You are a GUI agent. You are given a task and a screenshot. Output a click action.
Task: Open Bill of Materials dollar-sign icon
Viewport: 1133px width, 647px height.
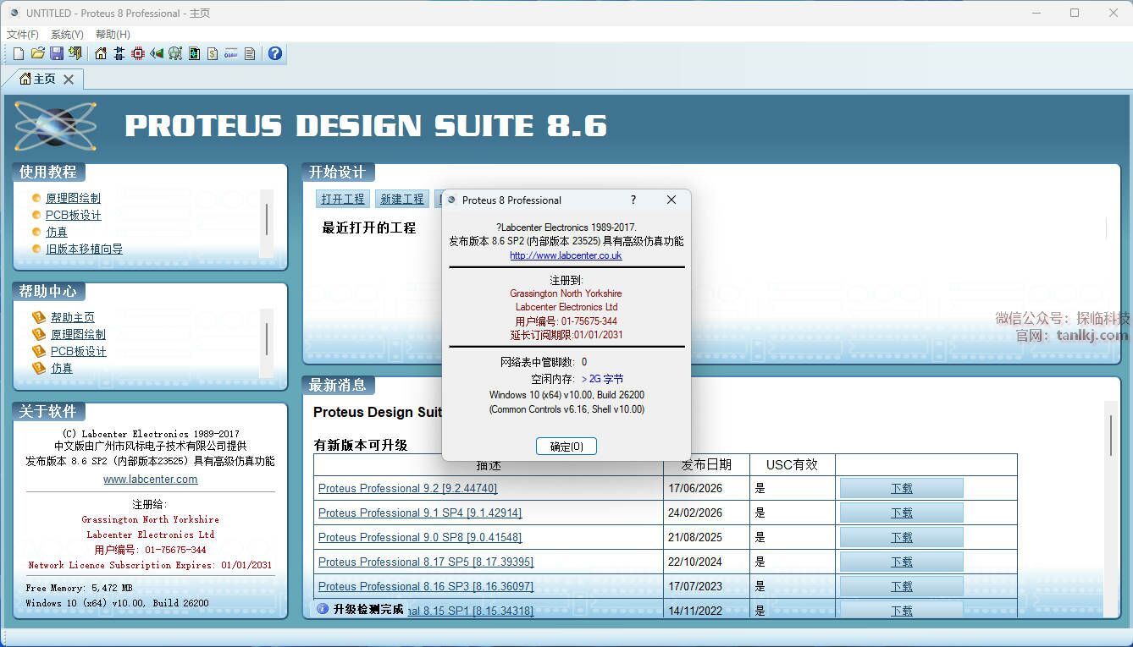point(213,53)
